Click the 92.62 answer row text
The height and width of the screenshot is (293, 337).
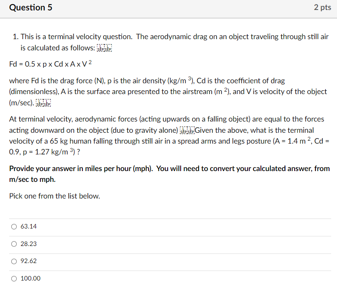tap(29, 261)
